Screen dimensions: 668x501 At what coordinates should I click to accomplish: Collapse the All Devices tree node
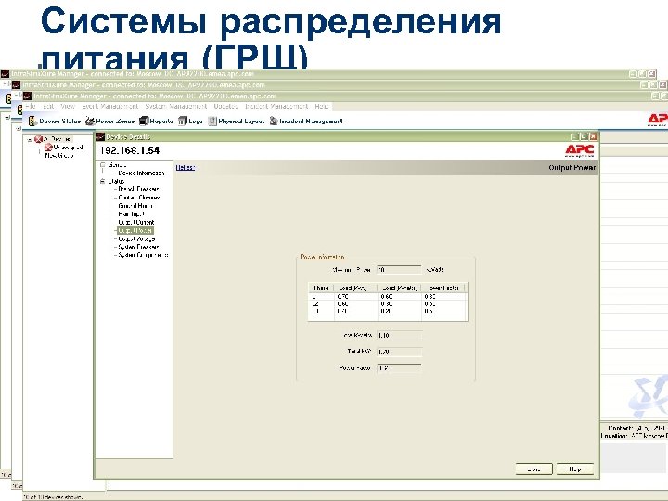[x=30, y=139]
